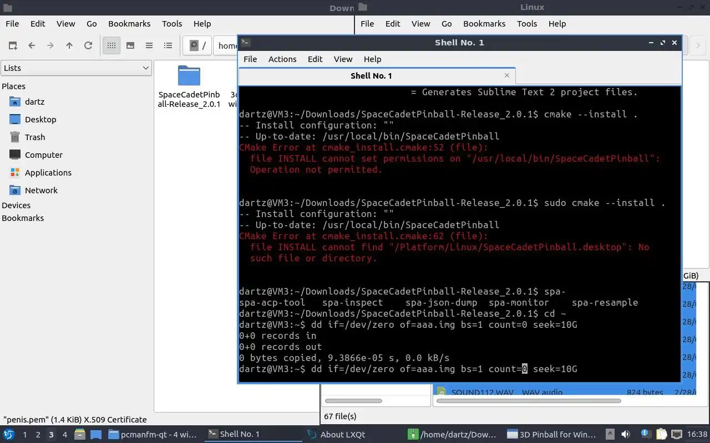Click the home path segment button
The height and width of the screenshot is (443, 710).
pyautogui.click(x=226, y=45)
